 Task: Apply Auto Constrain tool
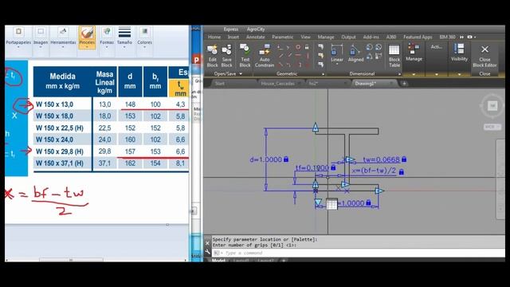[x=265, y=56]
